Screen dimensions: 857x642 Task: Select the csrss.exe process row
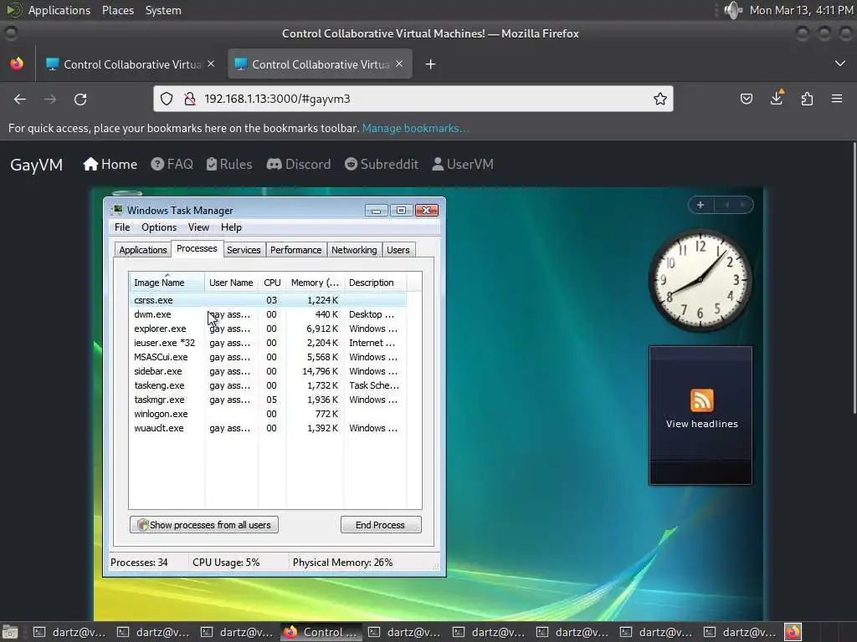(268, 300)
